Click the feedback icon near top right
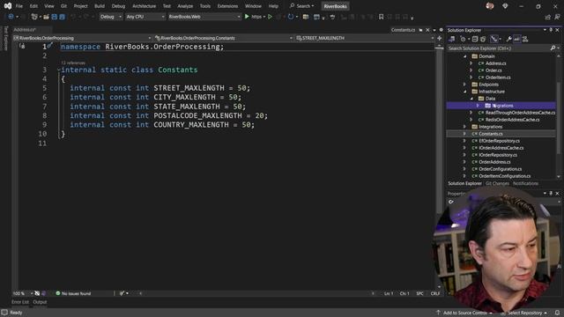The width and height of the screenshot is (564, 317). pos(557,17)
